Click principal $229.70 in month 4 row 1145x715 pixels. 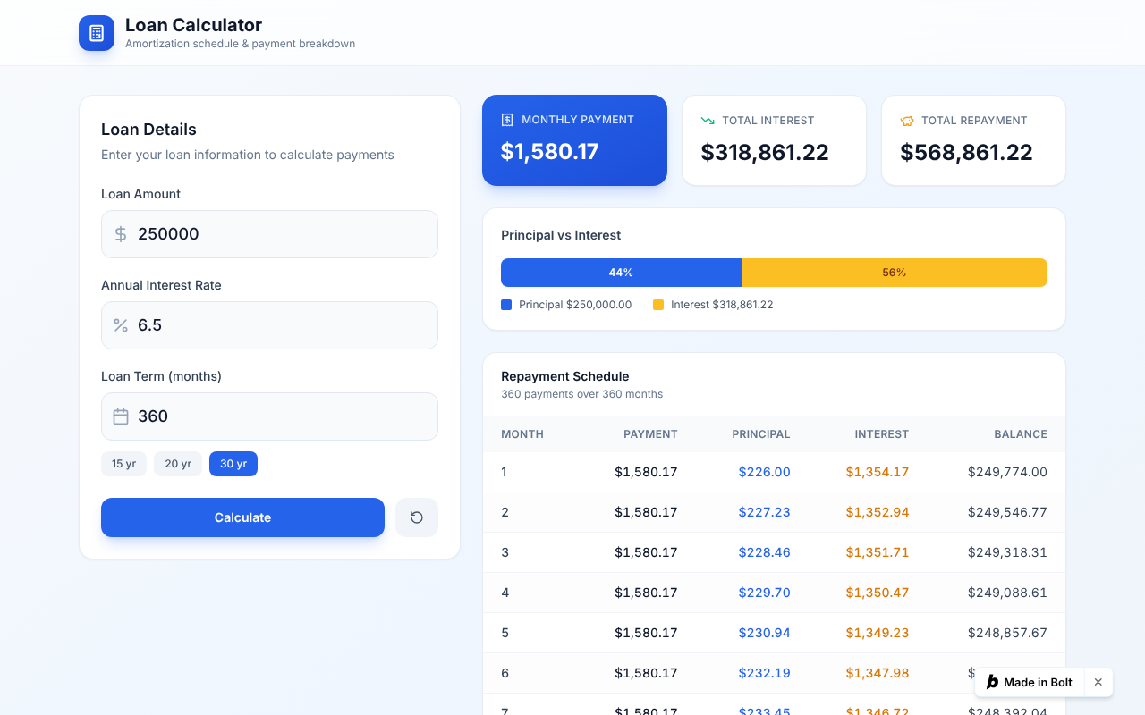tap(765, 593)
